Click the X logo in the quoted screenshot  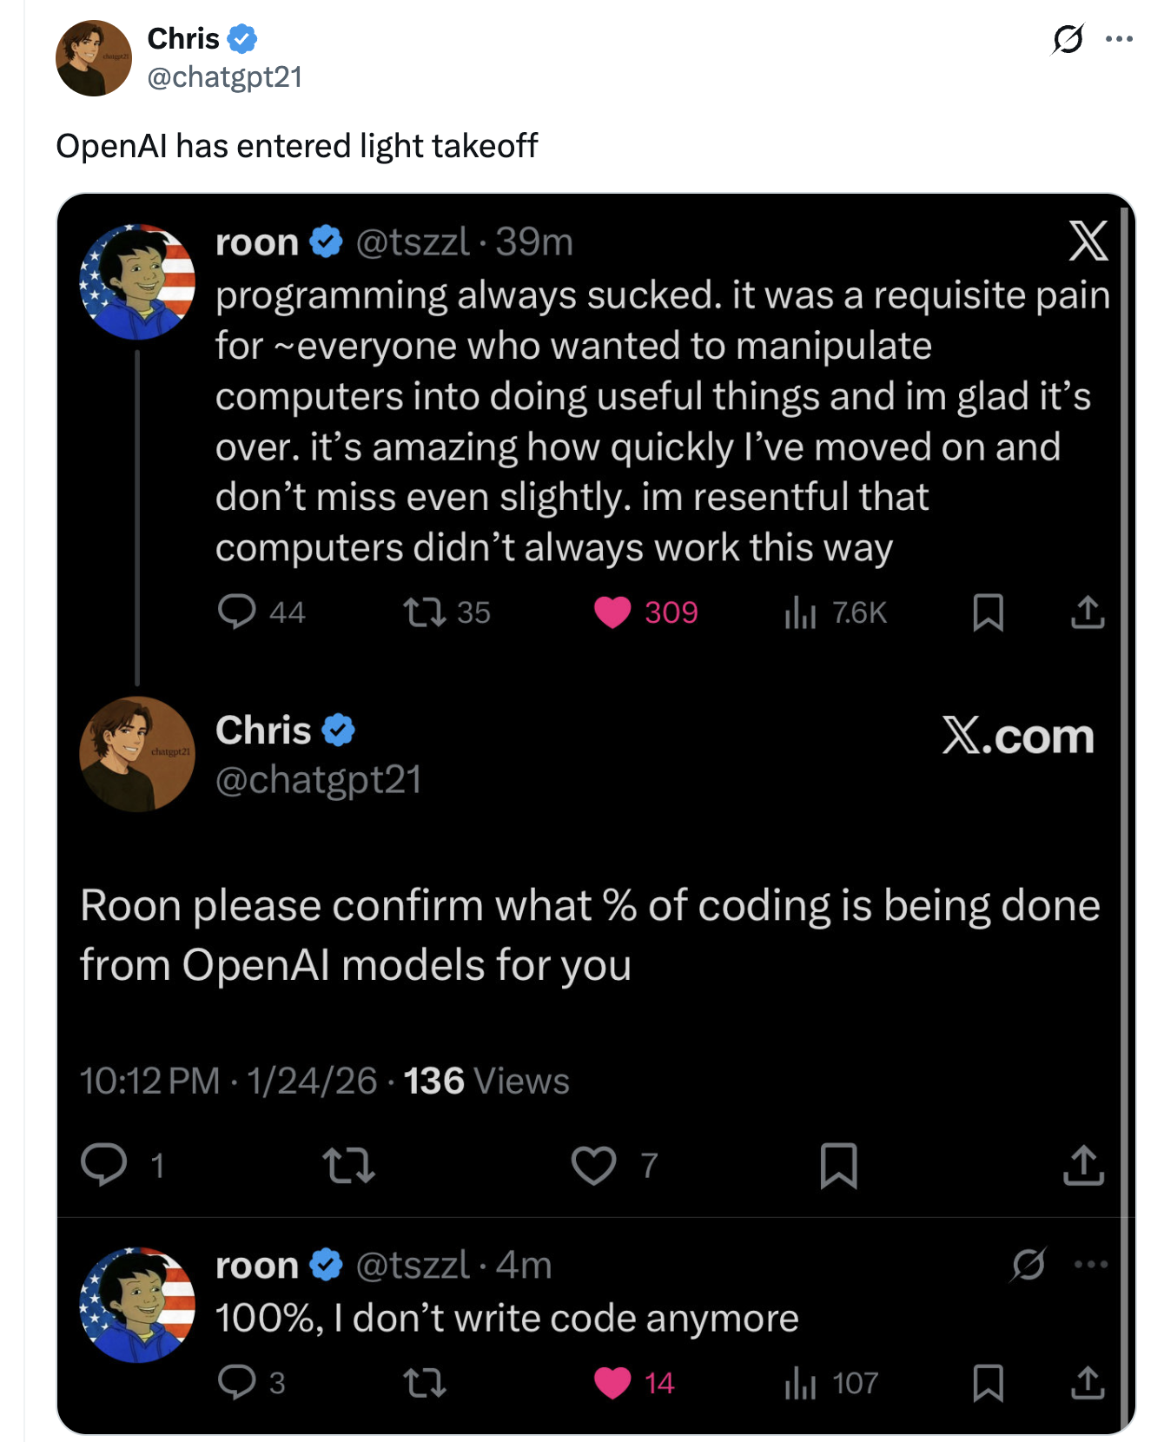pos(1088,241)
